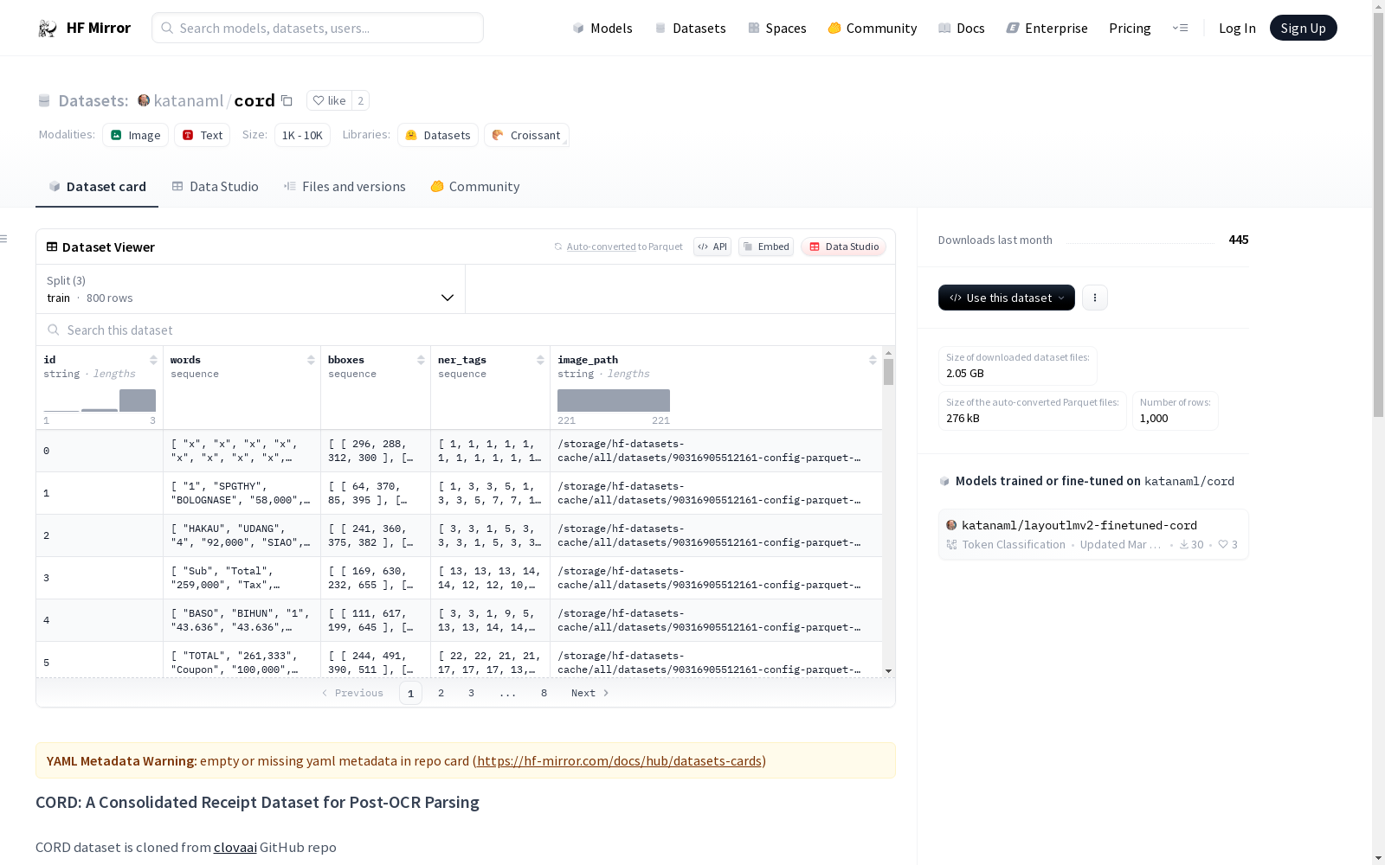Click the Search this dataset field
Image resolution: width=1385 pixels, height=865 pixels.
[x=466, y=330]
